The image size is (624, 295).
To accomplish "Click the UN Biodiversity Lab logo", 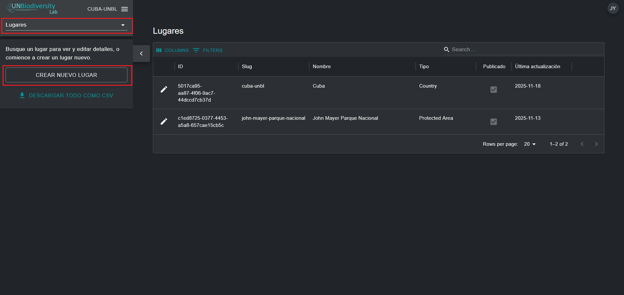I will coord(32,8).
